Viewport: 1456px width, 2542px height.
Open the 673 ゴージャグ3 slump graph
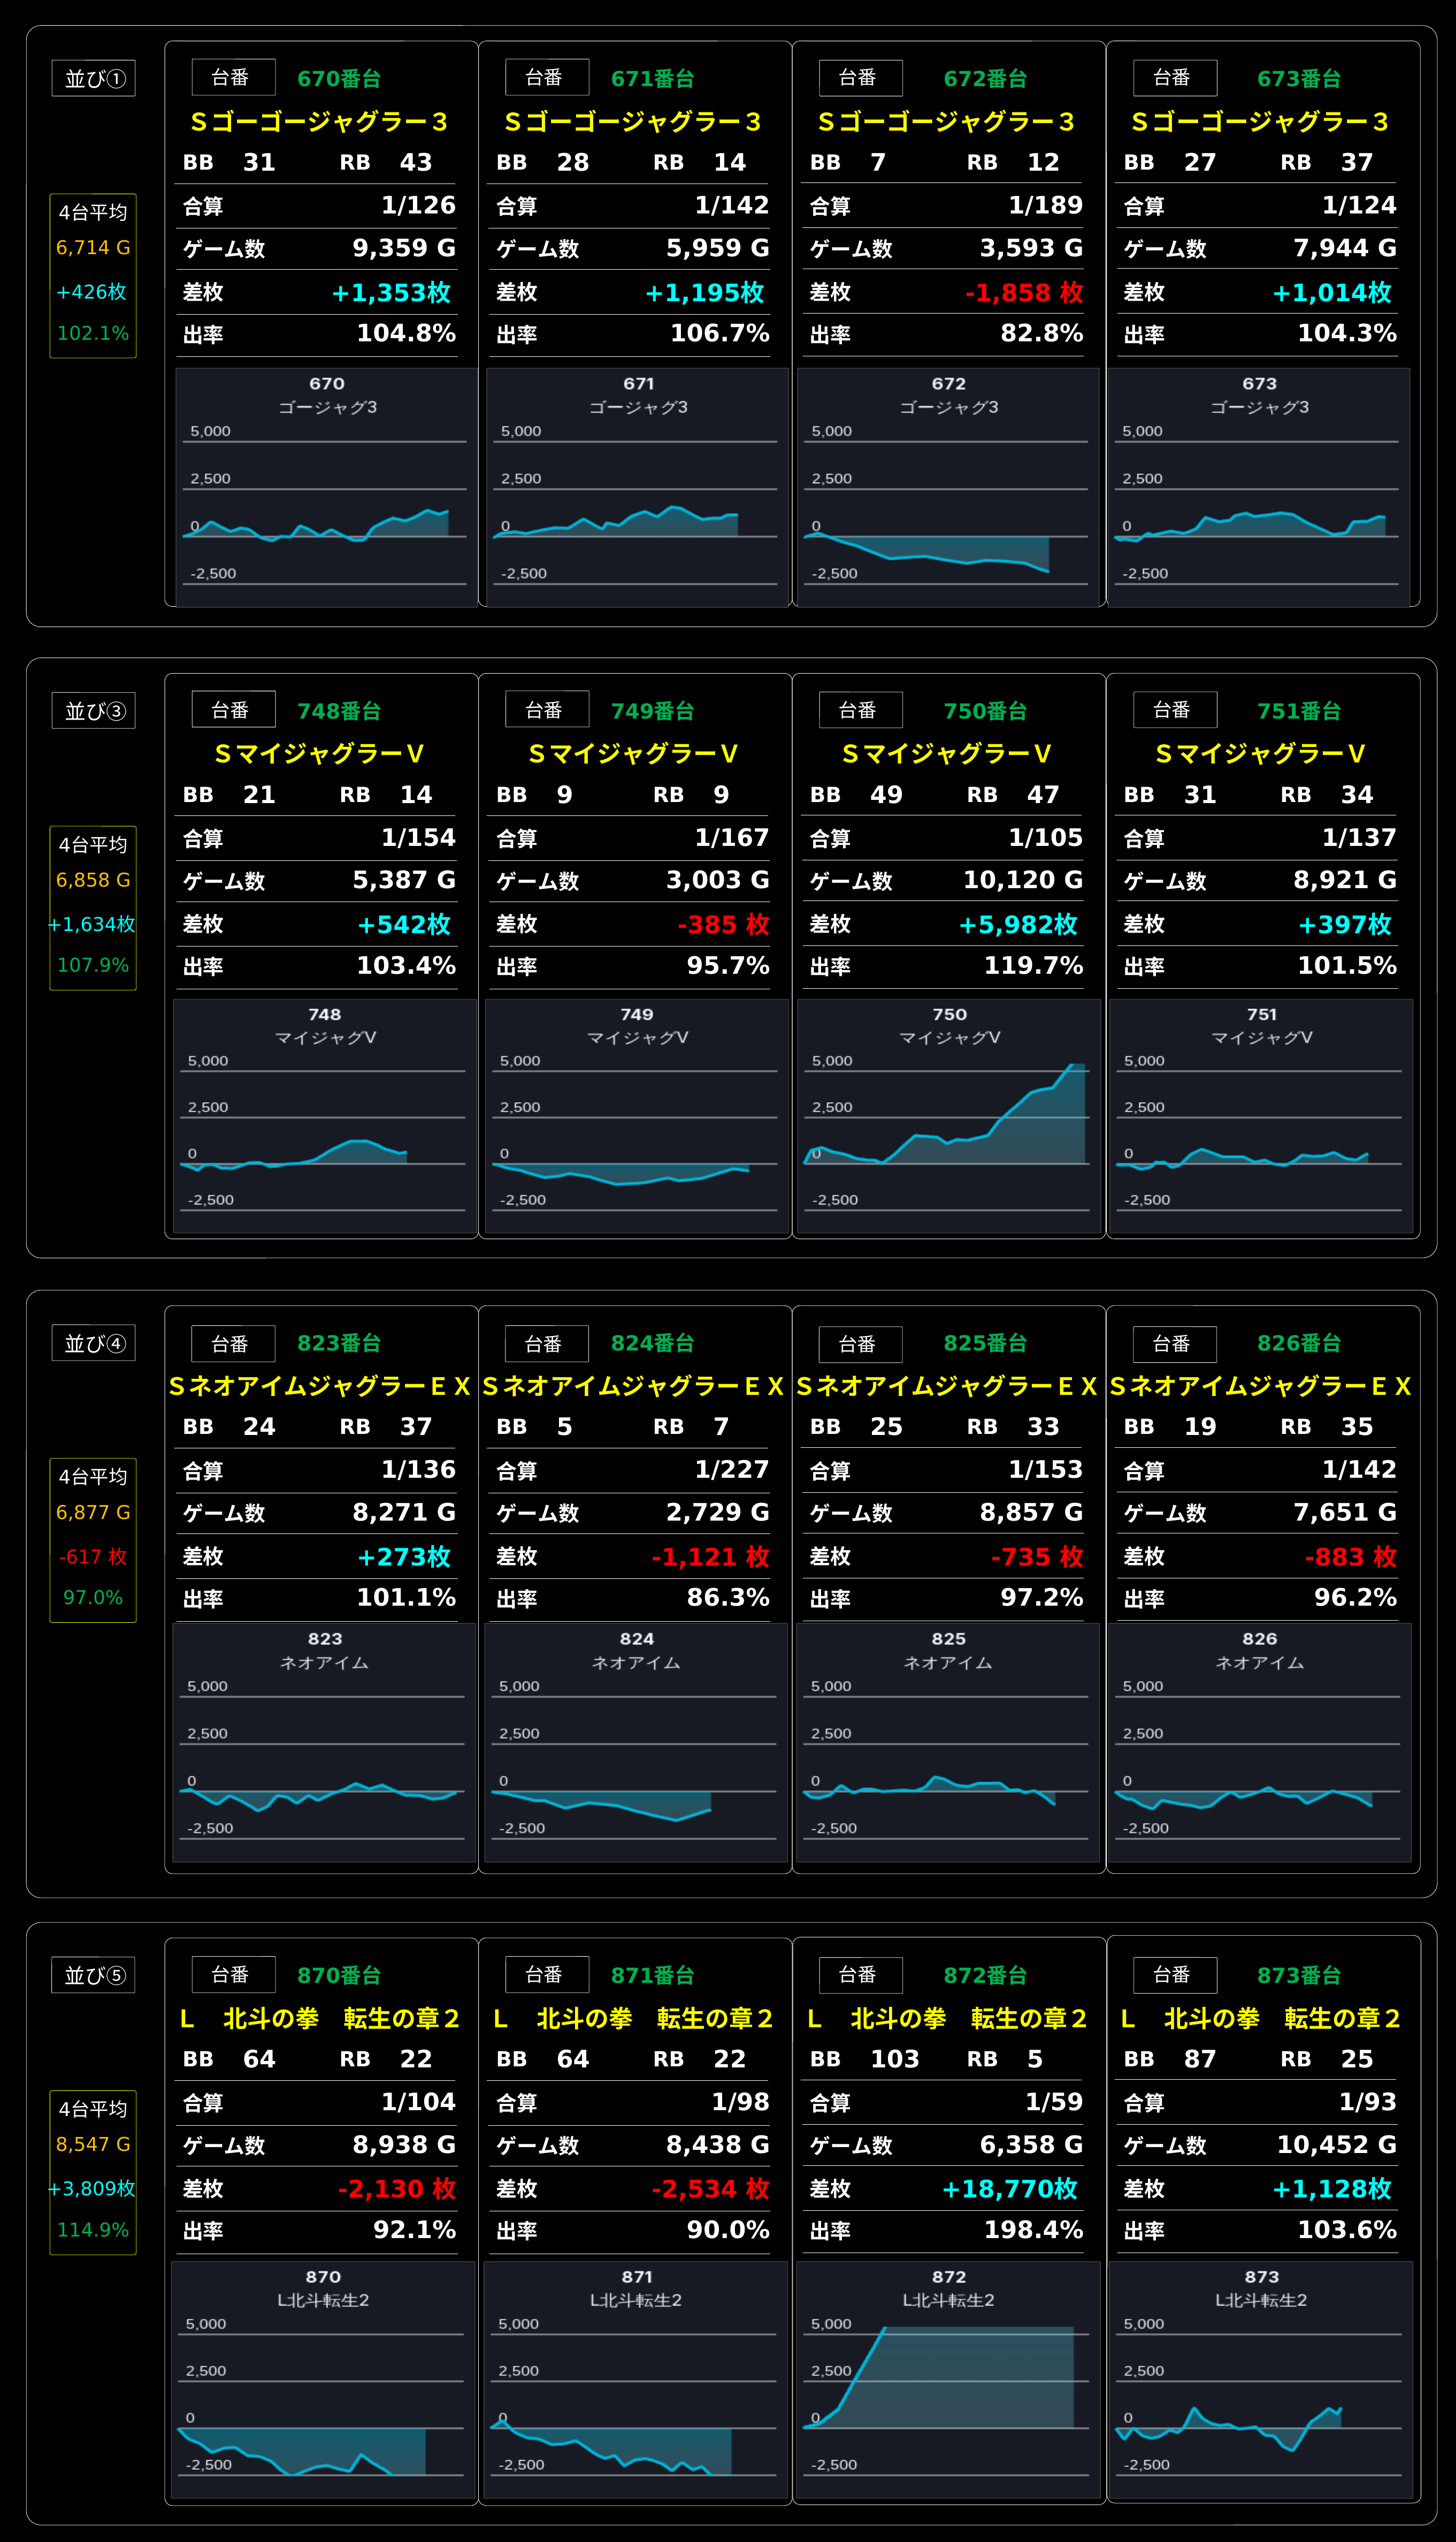point(1259,487)
